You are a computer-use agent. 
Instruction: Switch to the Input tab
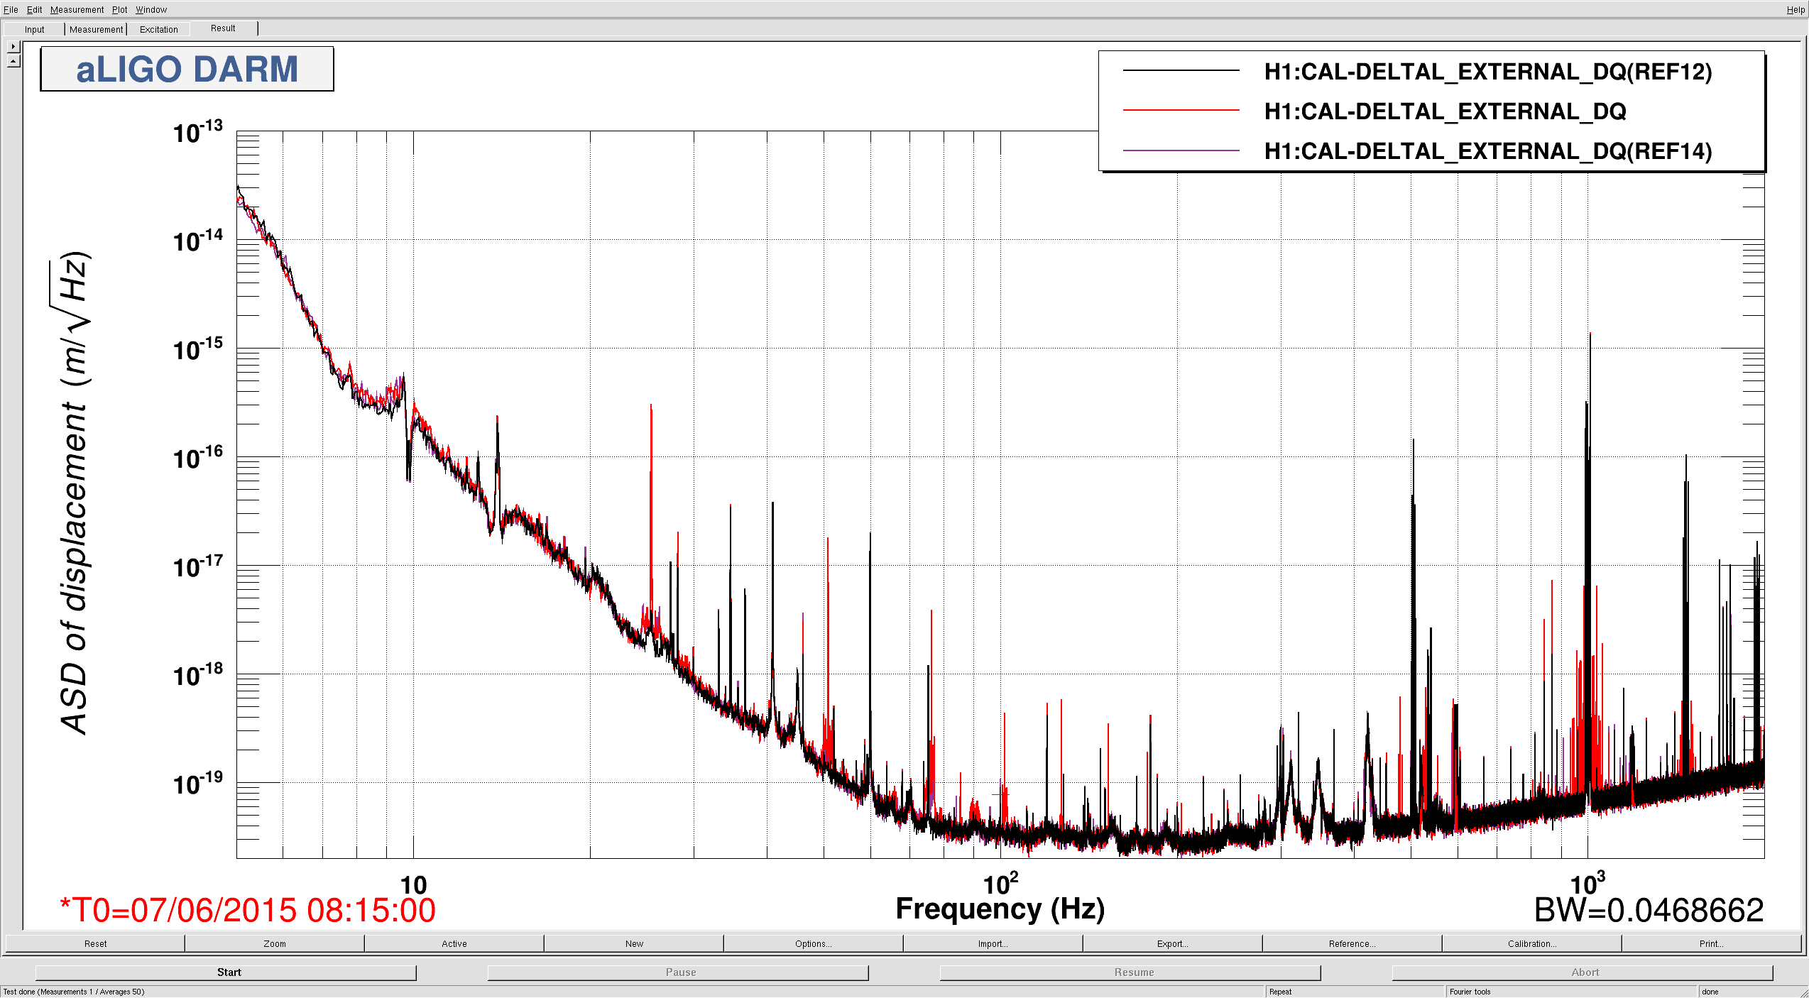click(x=34, y=29)
